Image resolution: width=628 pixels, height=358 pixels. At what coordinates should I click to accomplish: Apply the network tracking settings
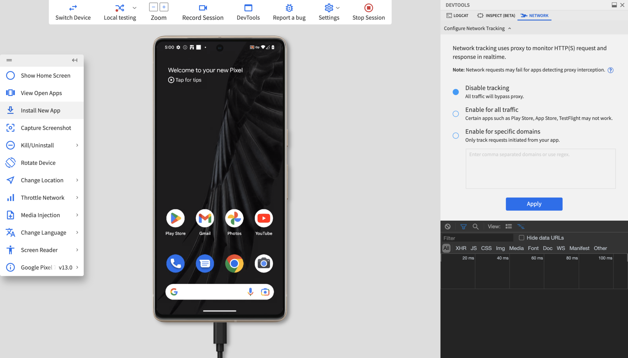click(534, 204)
